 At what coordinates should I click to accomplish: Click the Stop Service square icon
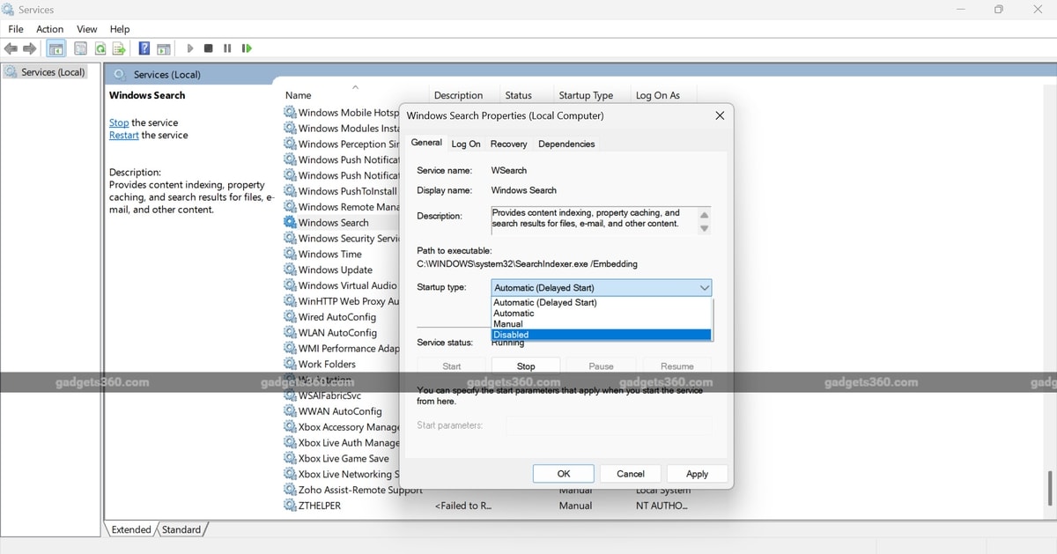point(208,48)
